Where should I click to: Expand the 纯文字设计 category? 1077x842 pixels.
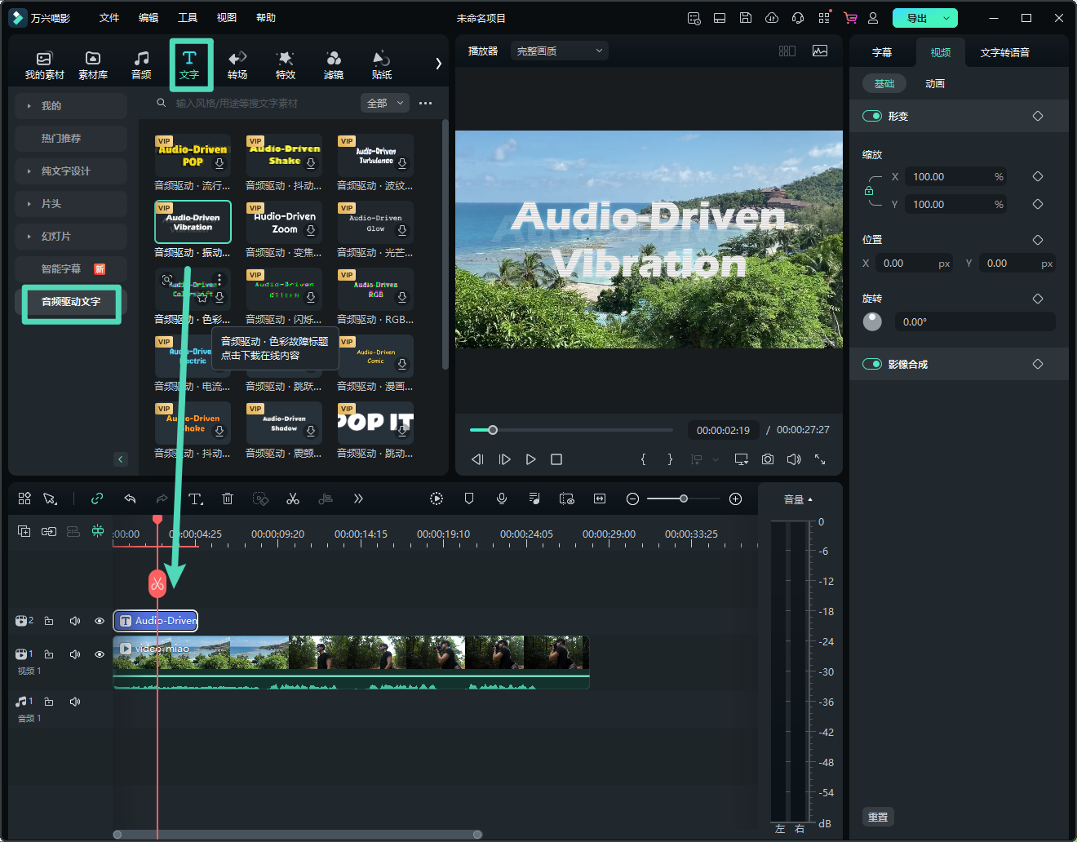65,171
